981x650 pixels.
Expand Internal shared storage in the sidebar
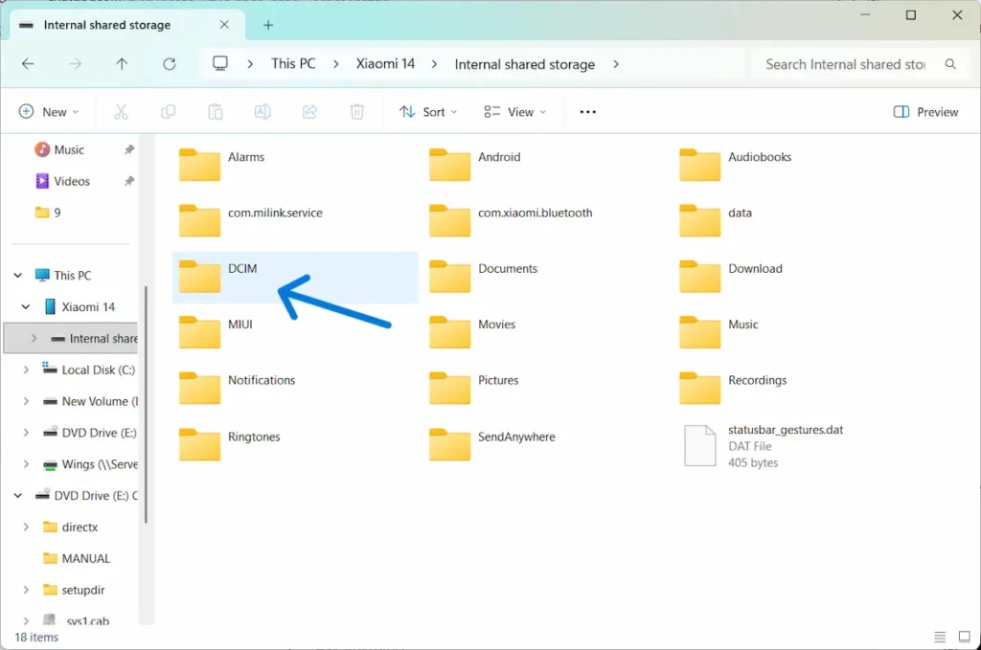coord(34,338)
